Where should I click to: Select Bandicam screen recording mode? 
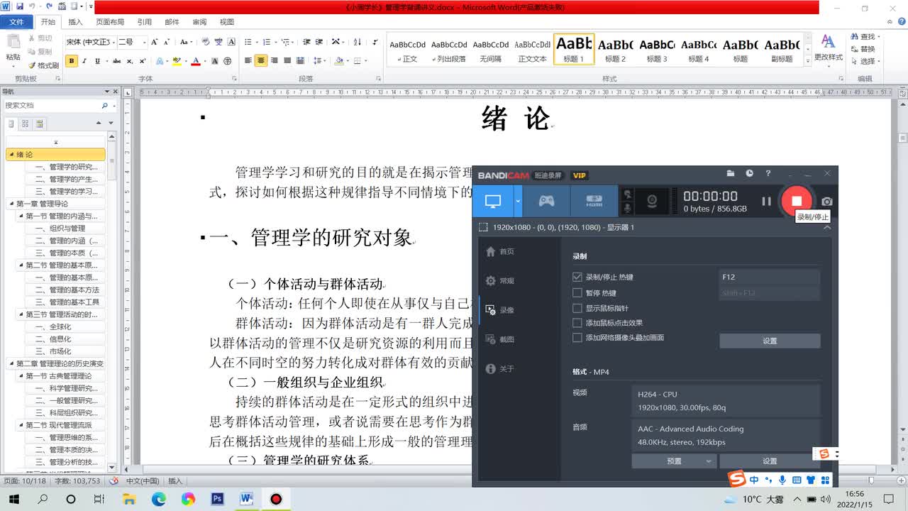(x=493, y=201)
